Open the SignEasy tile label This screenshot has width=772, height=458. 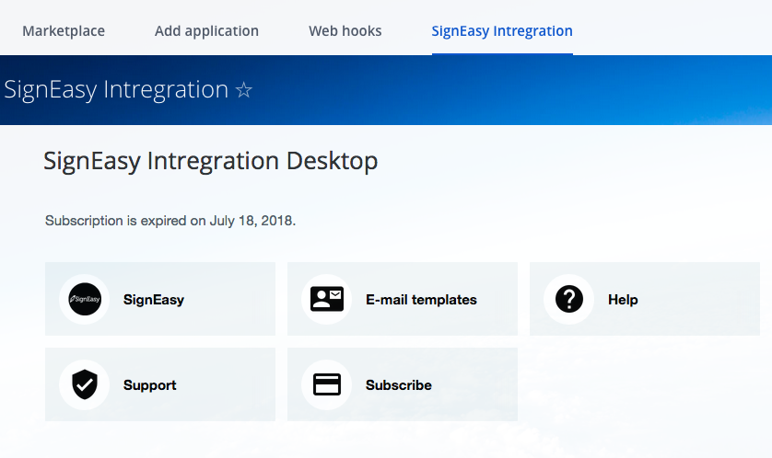[x=154, y=300]
